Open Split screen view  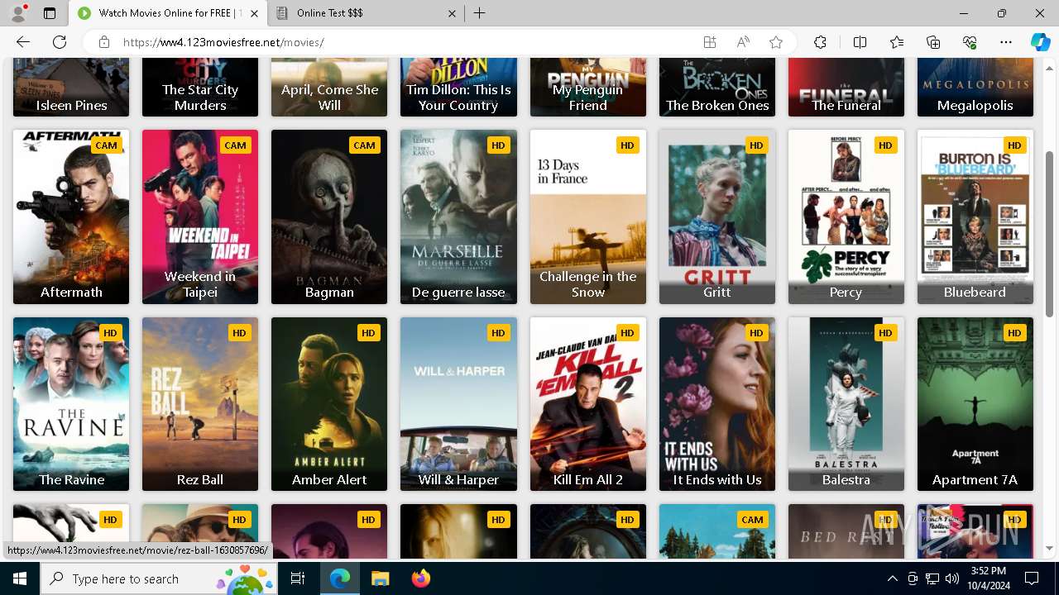[x=860, y=42]
